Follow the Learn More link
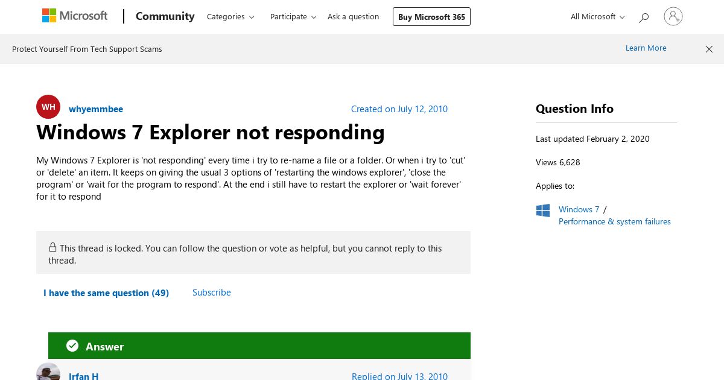The height and width of the screenshot is (380, 724). click(646, 48)
